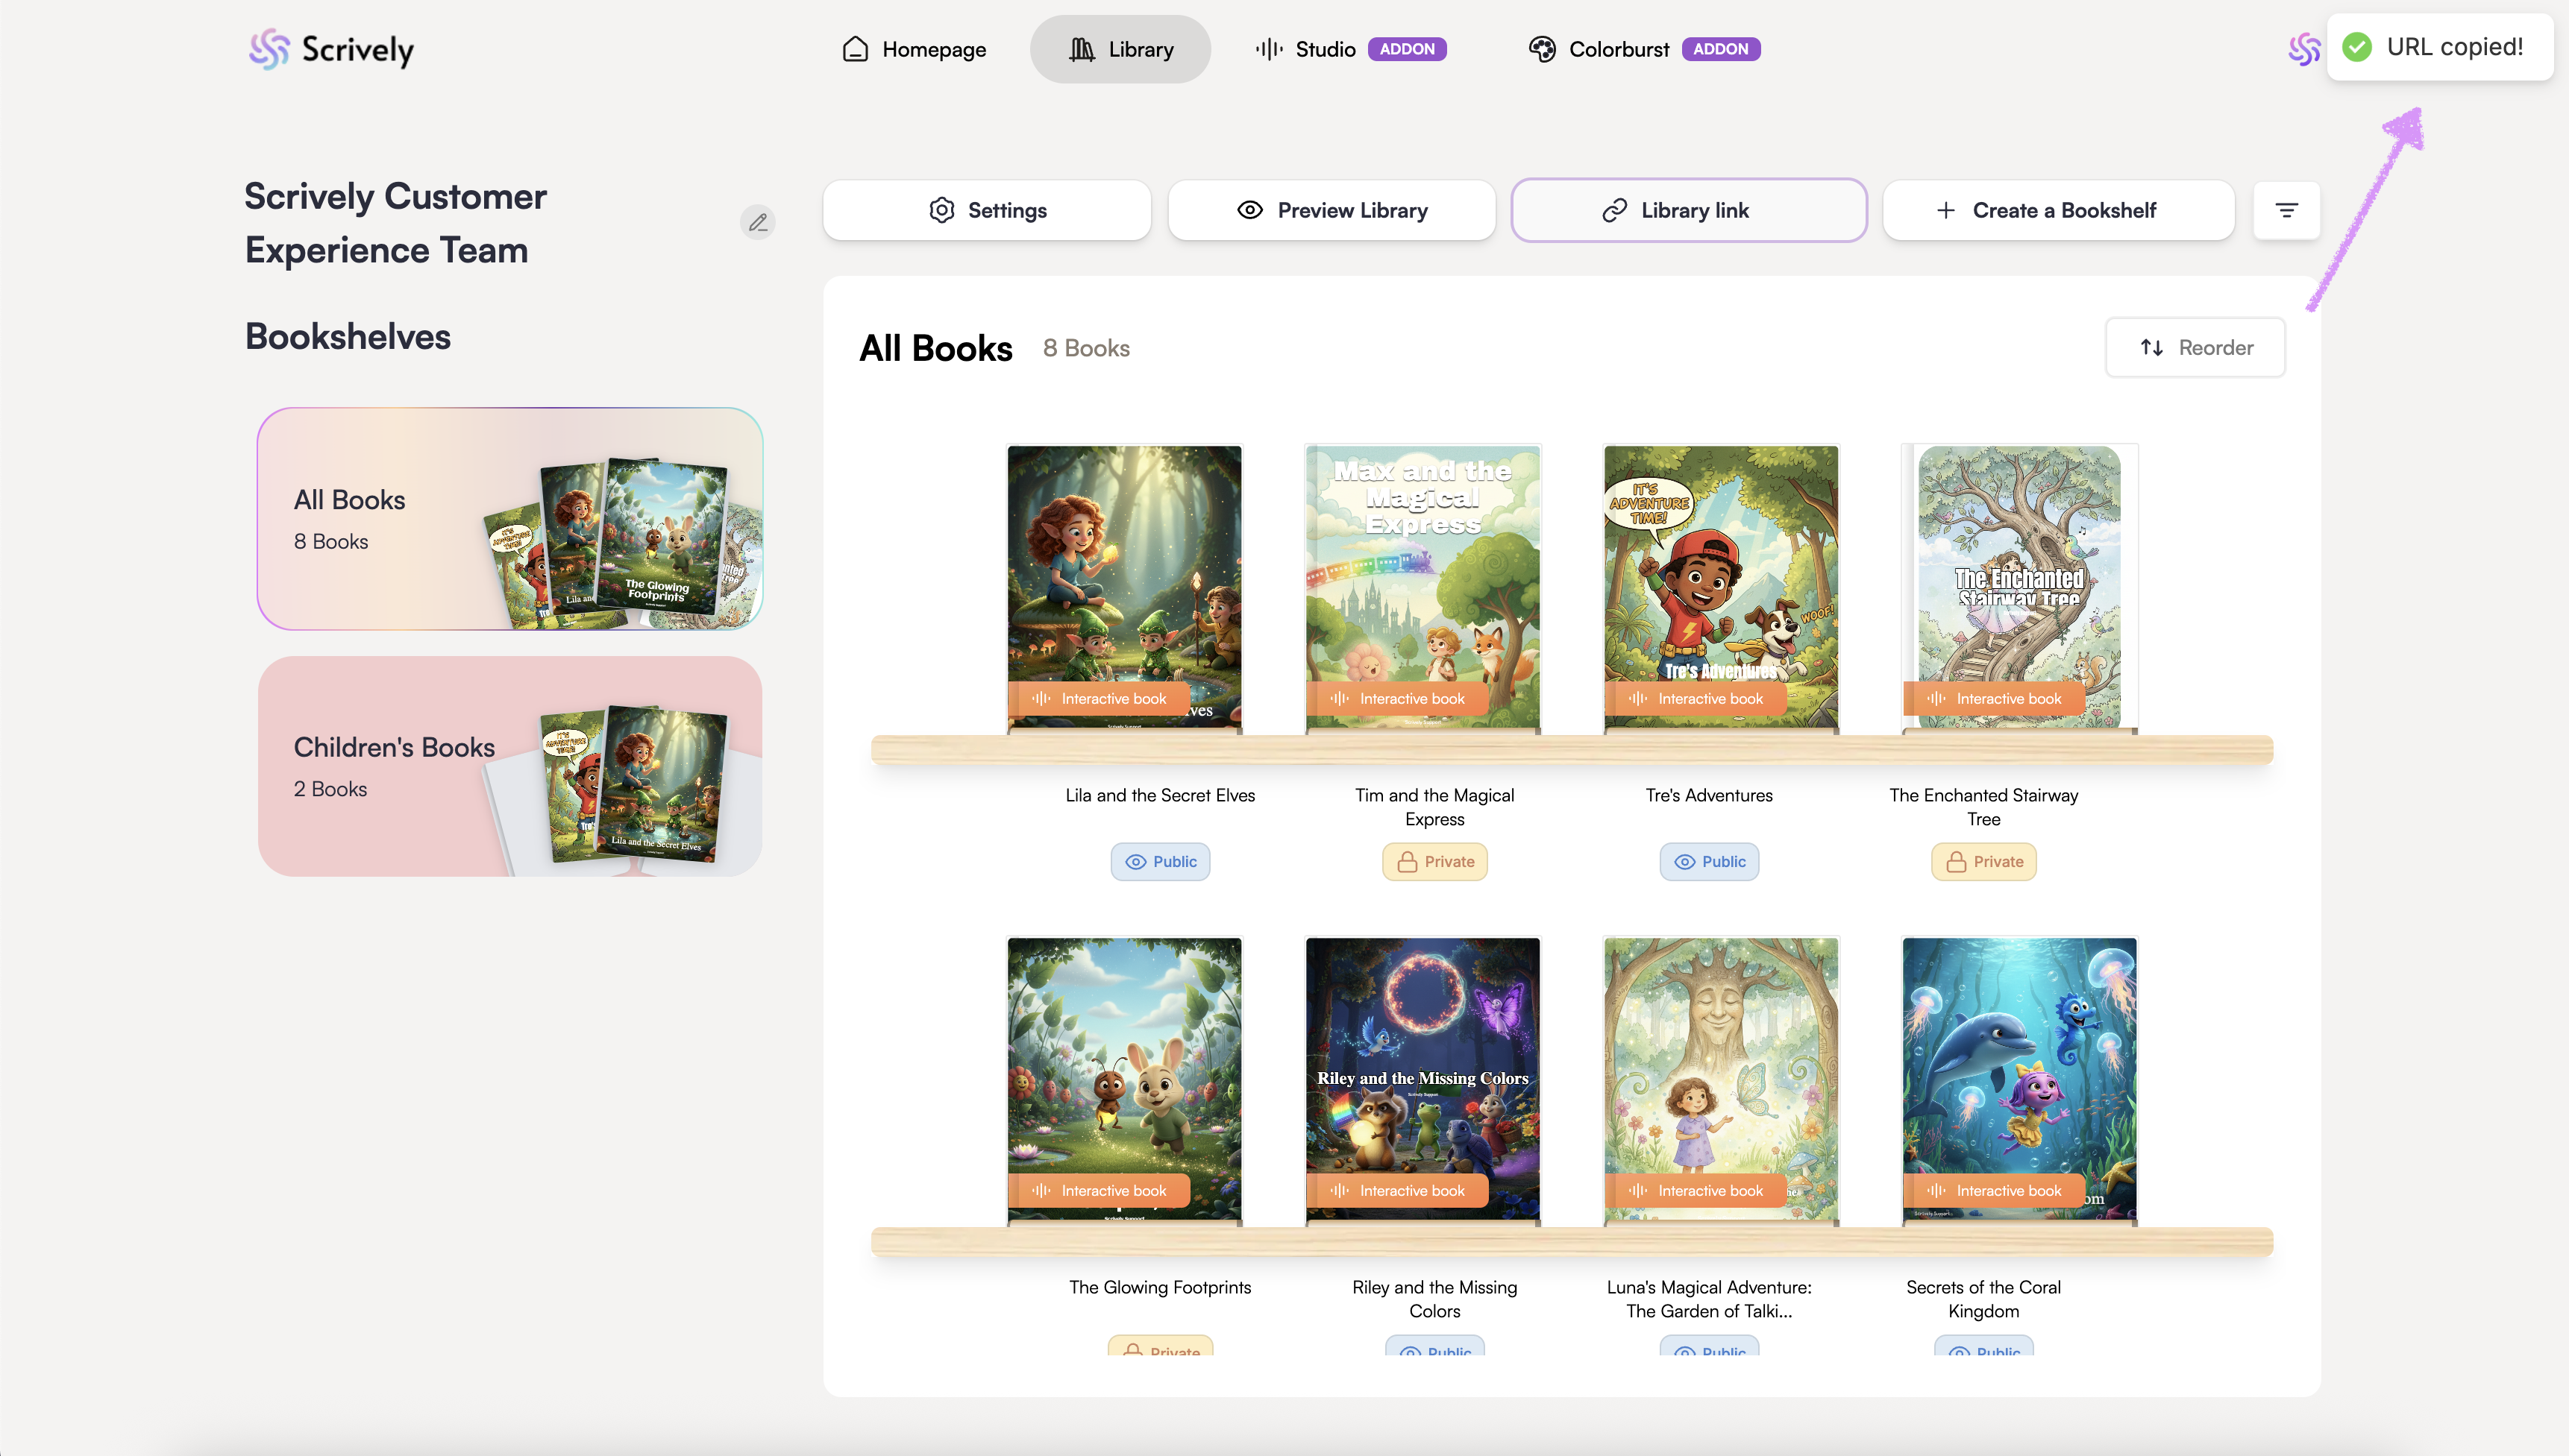Select the Library tab
The image size is (2569, 1456).
(x=1120, y=49)
